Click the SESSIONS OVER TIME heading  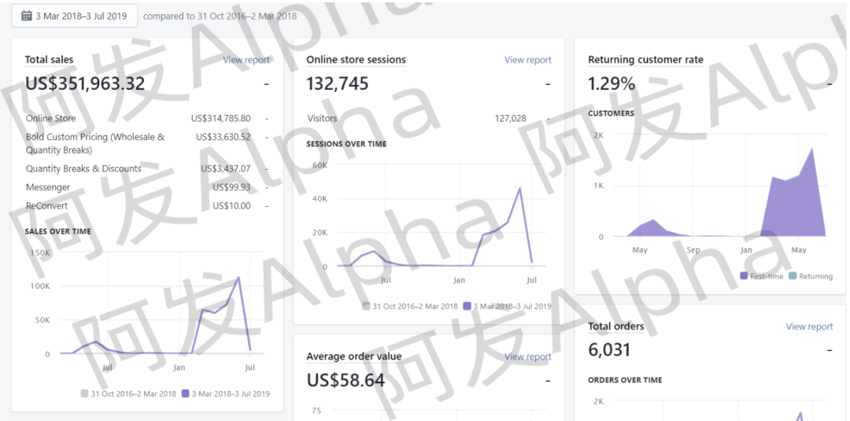pos(346,144)
